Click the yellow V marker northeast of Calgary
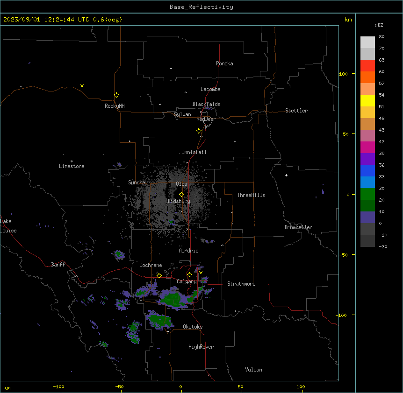The width and height of the screenshot is (403, 393). pos(201,273)
